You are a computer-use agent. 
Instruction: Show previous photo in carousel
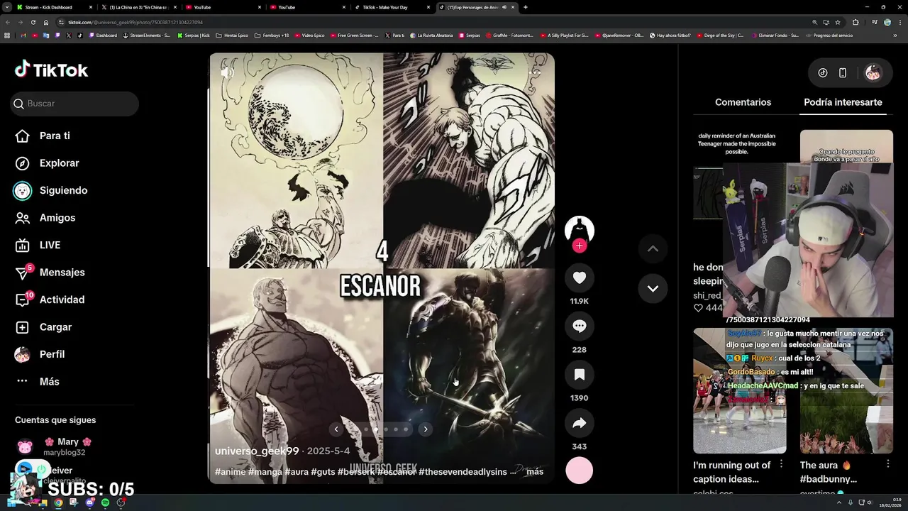coord(336,429)
